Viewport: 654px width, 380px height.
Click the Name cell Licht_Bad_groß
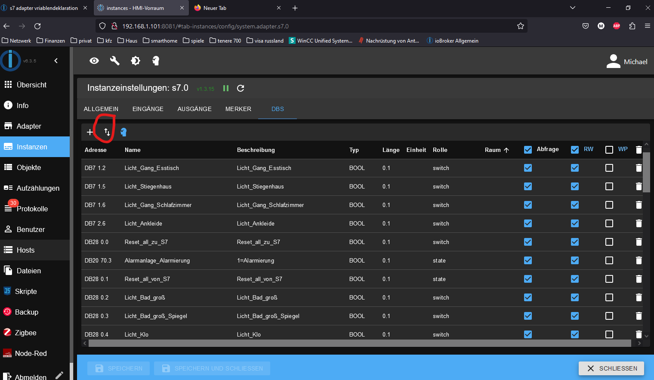145,297
